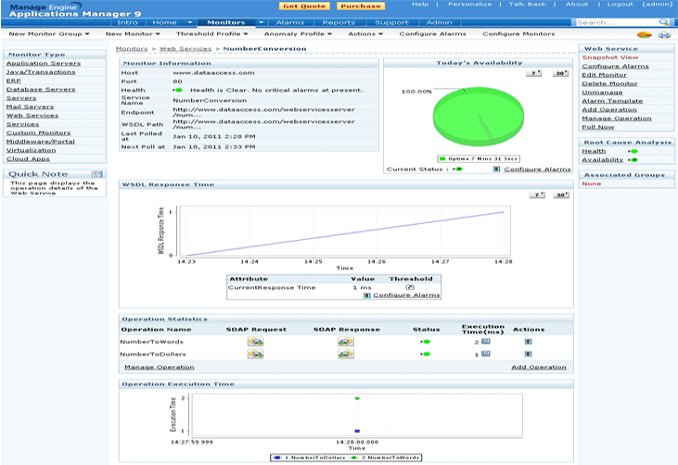Open the pie chart reports icon
678x465 pixels.
click(x=645, y=35)
